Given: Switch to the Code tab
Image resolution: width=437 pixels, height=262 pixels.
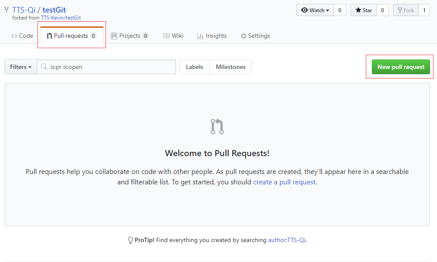Looking at the screenshot, I should (22, 36).
